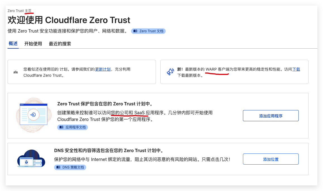The image size is (323, 191).
Task: Switch to the 最近的搜索 tab
Action: pos(60,44)
